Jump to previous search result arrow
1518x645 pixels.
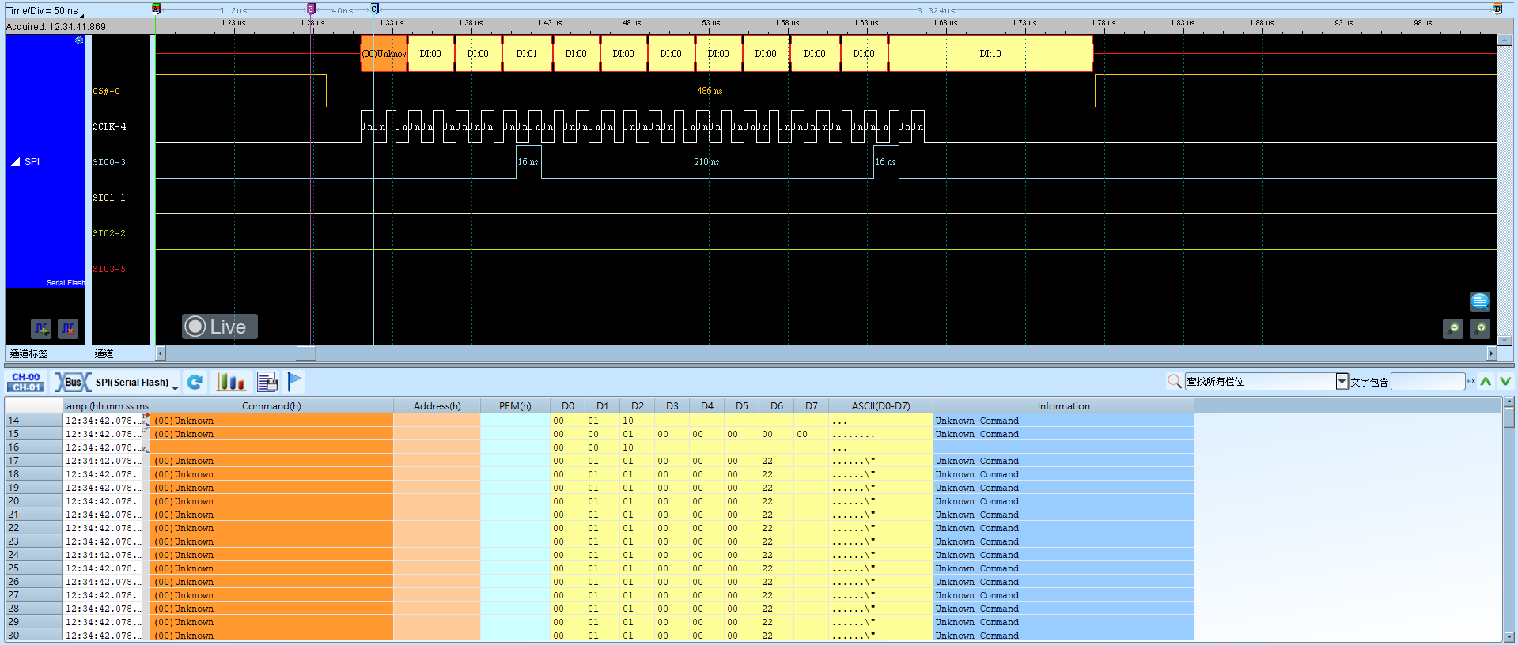(1486, 382)
